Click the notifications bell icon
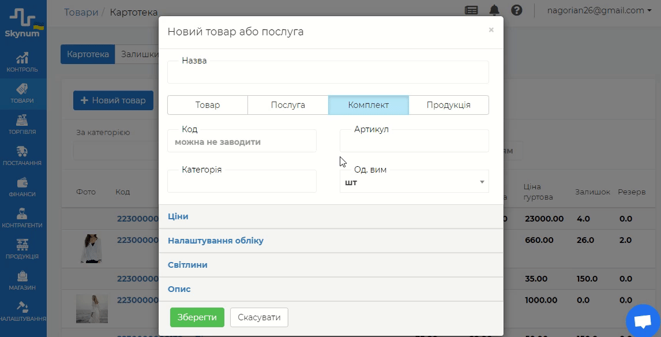This screenshot has width=661, height=337. (x=494, y=10)
